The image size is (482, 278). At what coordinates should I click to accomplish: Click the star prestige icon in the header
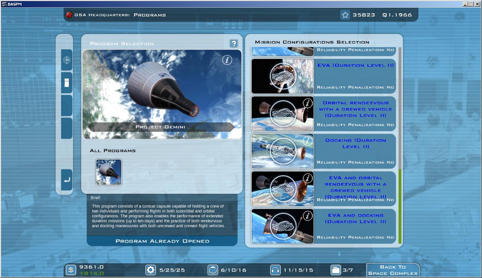click(x=345, y=15)
